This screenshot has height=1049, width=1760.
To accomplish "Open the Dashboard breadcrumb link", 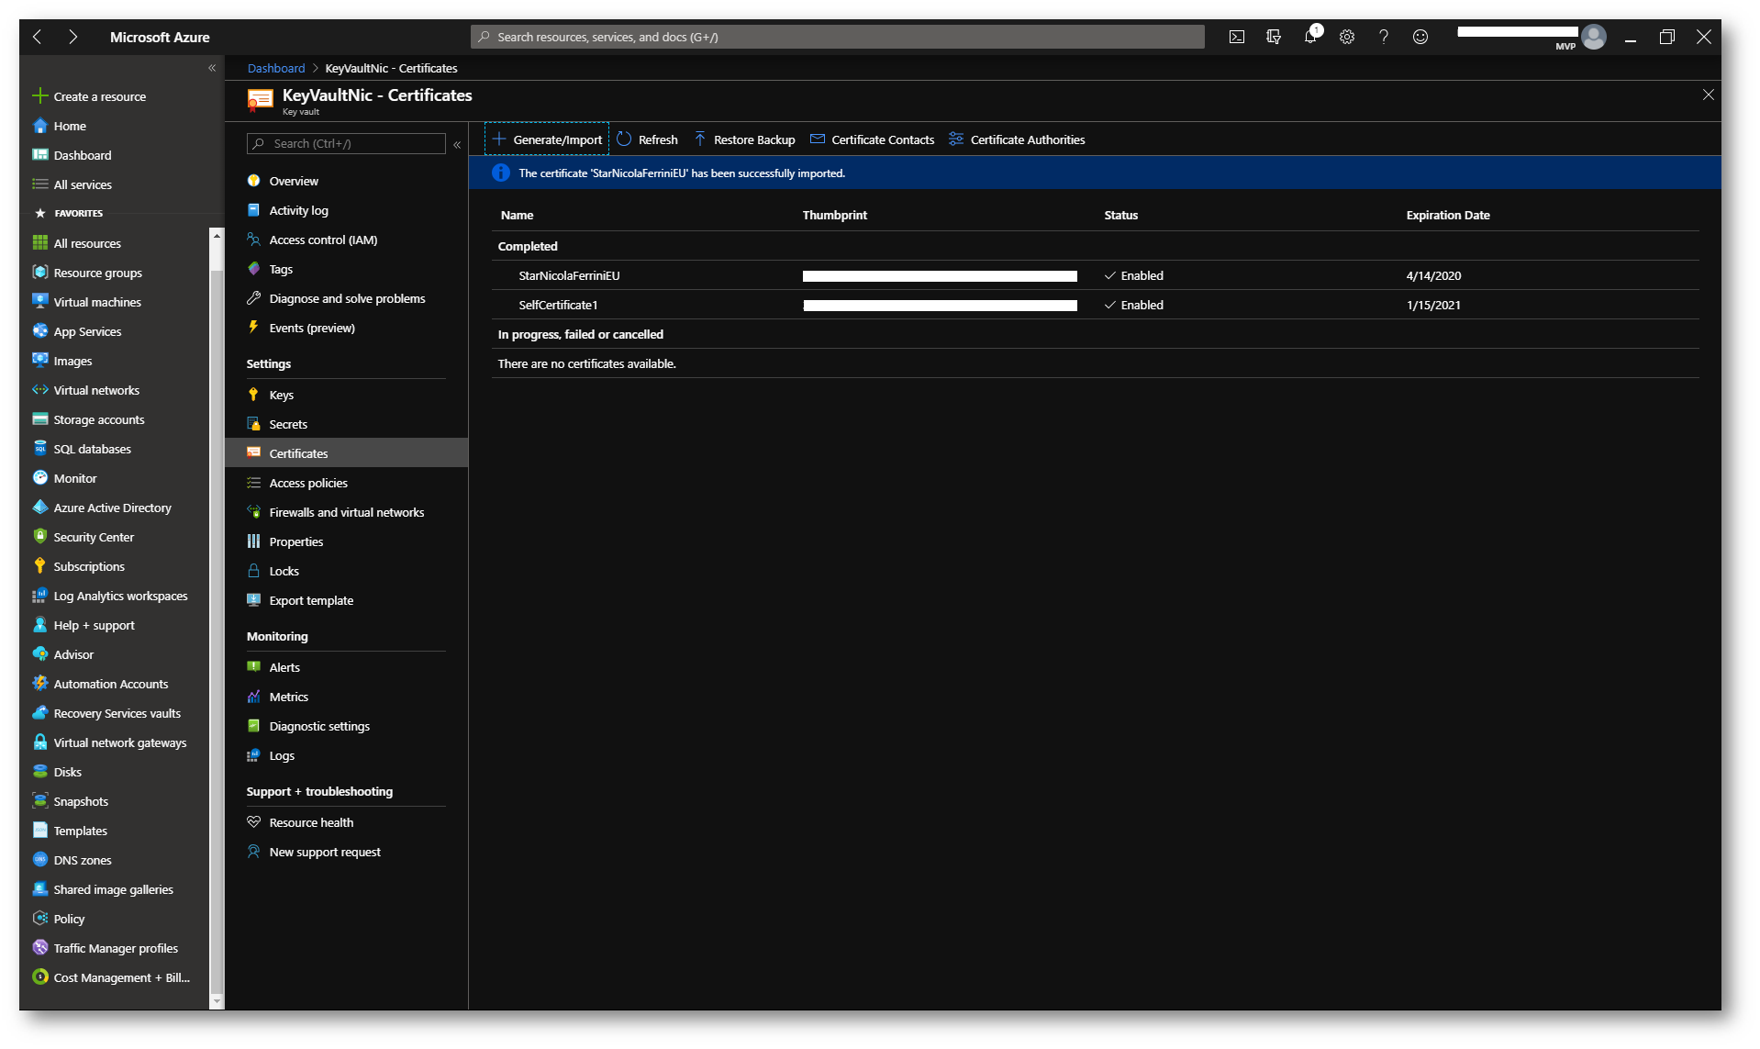I will coord(275,68).
